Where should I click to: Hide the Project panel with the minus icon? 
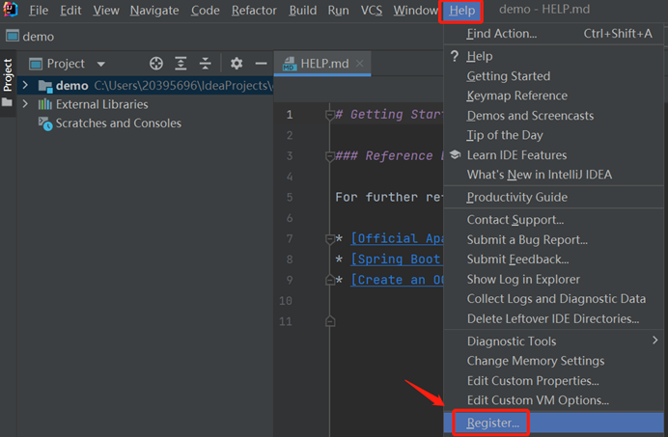pyautogui.click(x=261, y=64)
